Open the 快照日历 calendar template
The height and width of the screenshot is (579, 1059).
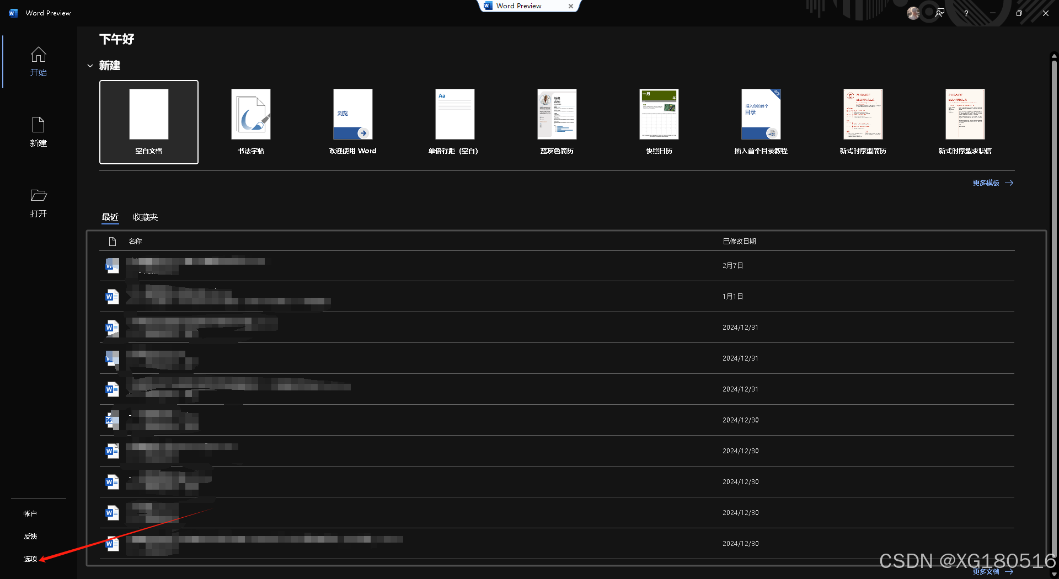click(x=659, y=122)
